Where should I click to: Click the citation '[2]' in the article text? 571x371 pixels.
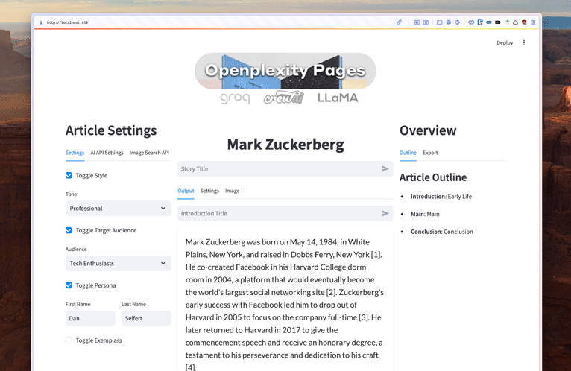tap(332, 292)
